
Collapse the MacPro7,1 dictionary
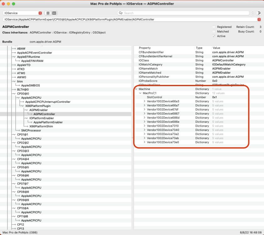[140, 93]
